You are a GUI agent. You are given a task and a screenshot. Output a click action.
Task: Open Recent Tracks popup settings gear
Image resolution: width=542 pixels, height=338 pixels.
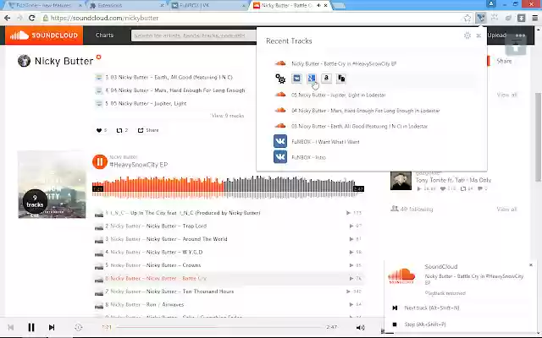click(x=467, y=35)
